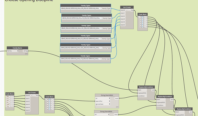The image size is (198, 116).
Task: Click item1 input port on top List Create
Action: click(123, 13)
